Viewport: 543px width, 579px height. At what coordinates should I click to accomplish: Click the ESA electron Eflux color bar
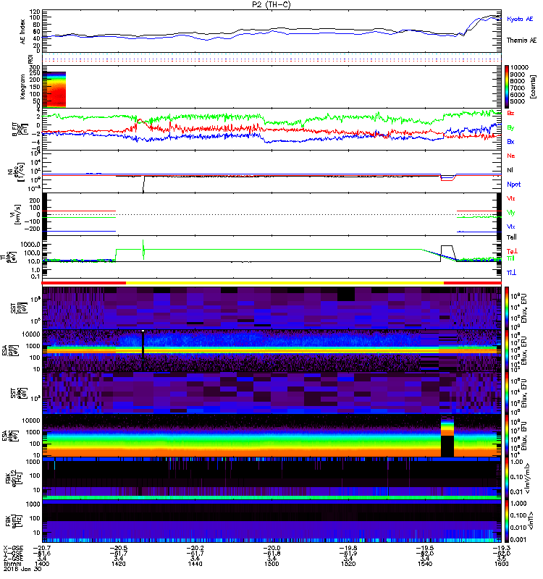(x=507, y=436)
